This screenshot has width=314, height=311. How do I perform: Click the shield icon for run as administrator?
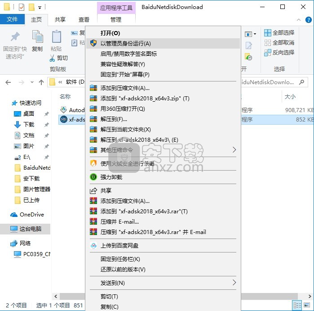(x=93, y=43)
